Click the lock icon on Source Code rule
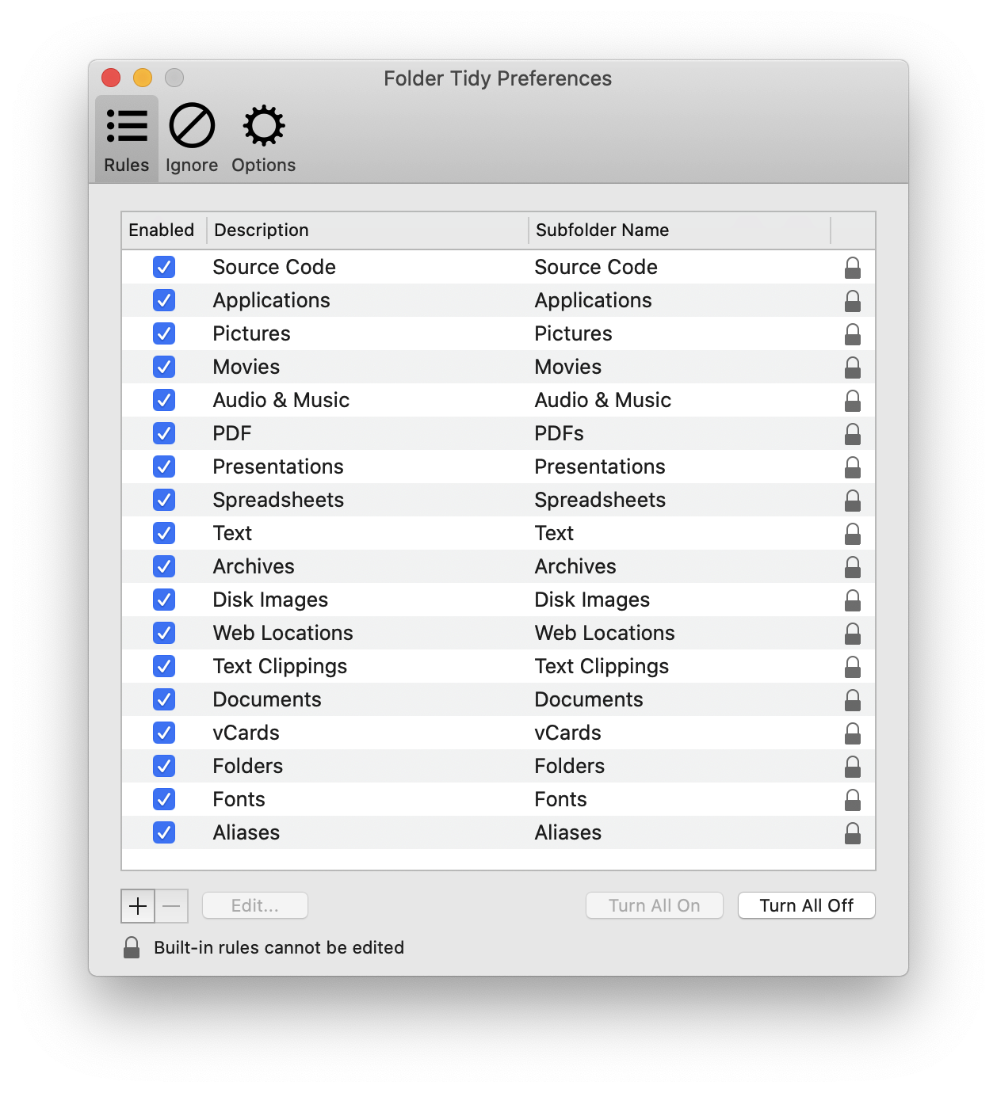The width and height of the screenshot is (997, 1093). click(853, 268)
